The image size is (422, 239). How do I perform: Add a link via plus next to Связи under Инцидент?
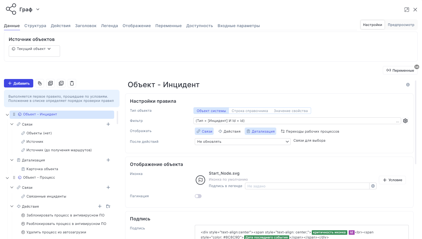point(108,124)
